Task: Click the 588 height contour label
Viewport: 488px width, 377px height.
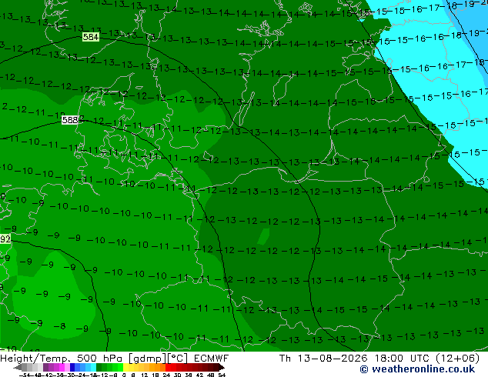Action: tap(70, 120)
